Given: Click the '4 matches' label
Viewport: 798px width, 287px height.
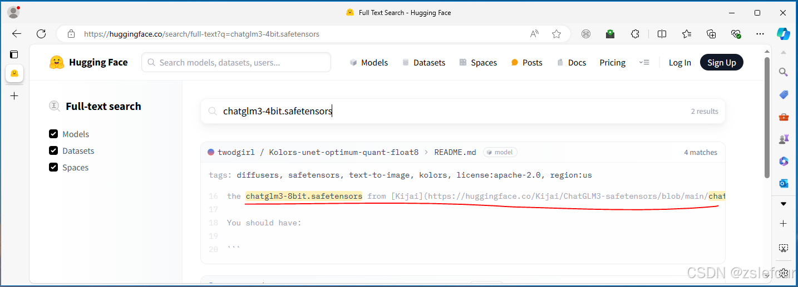Looking at the screenshot, I should point(701,152).
